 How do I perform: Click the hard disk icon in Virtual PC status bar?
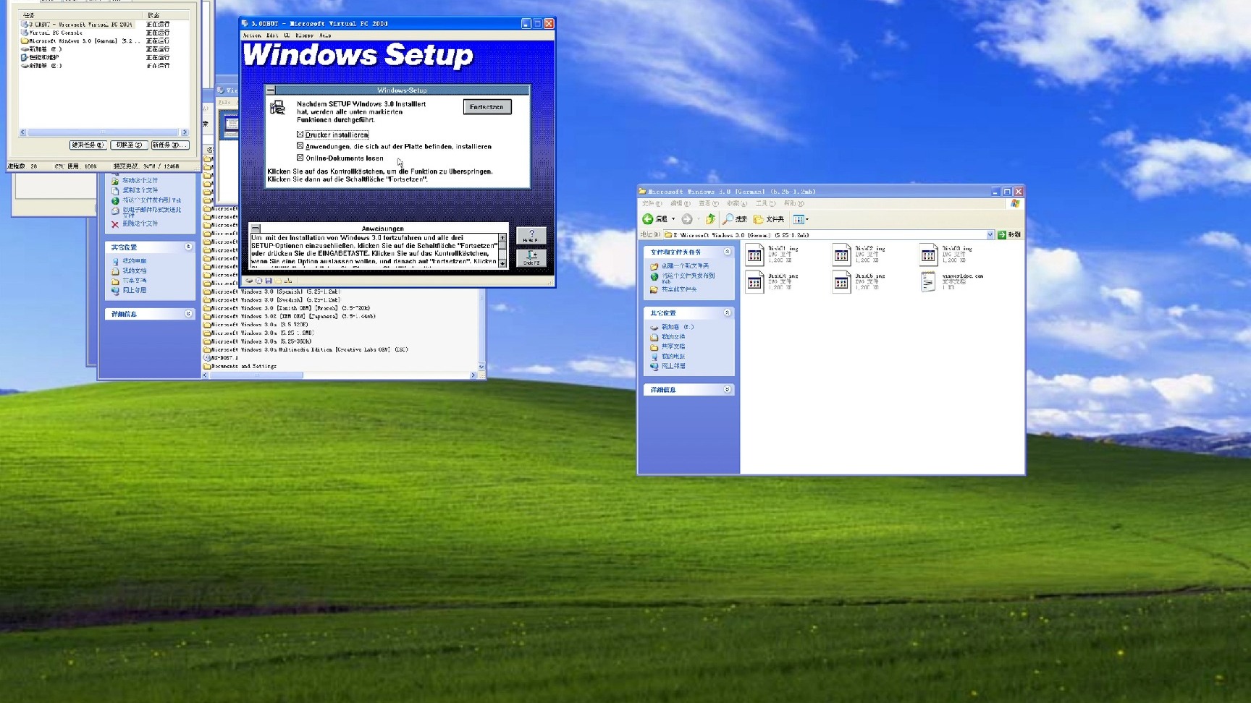249,281
